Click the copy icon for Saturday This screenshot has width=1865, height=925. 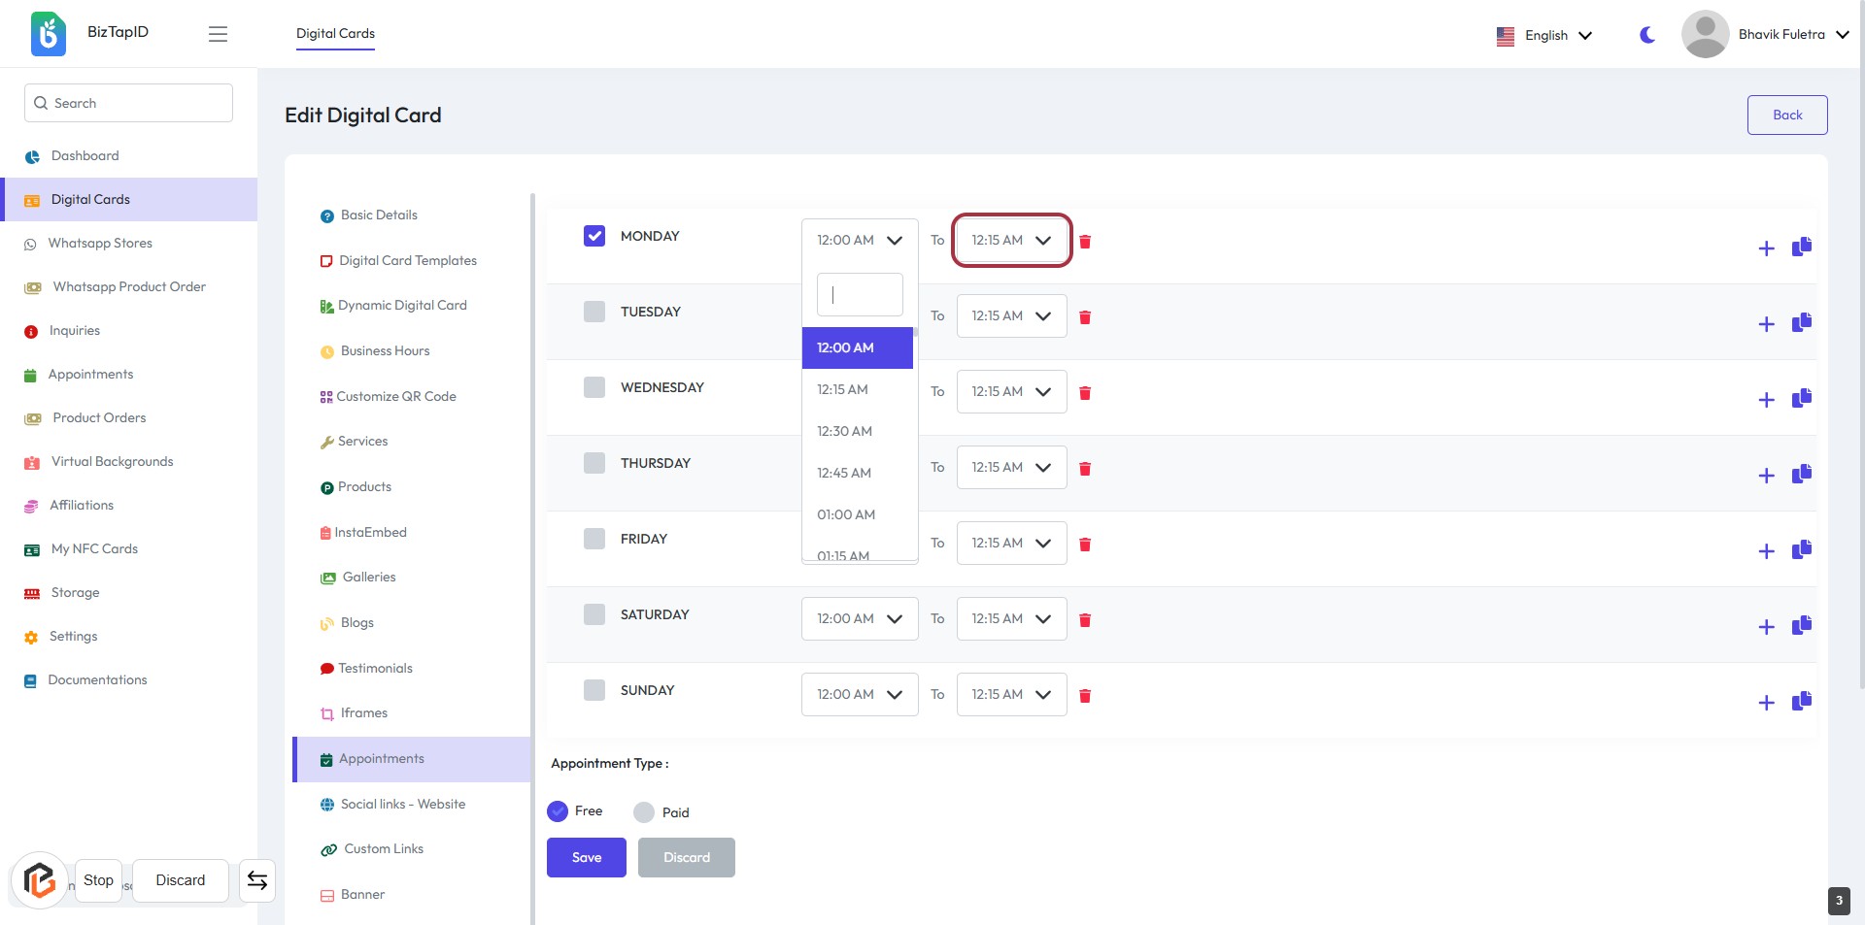[1801, 625]
